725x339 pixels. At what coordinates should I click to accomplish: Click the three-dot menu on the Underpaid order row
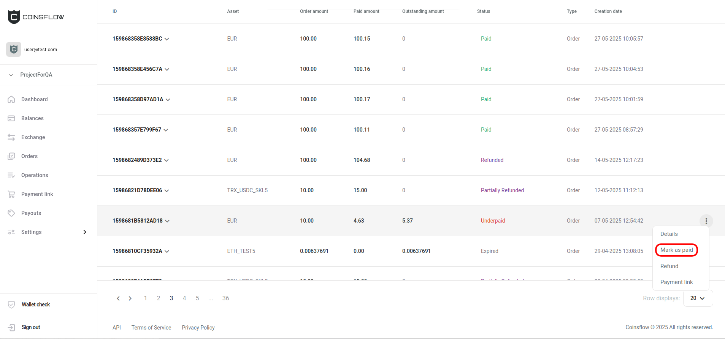coord(706,221)
